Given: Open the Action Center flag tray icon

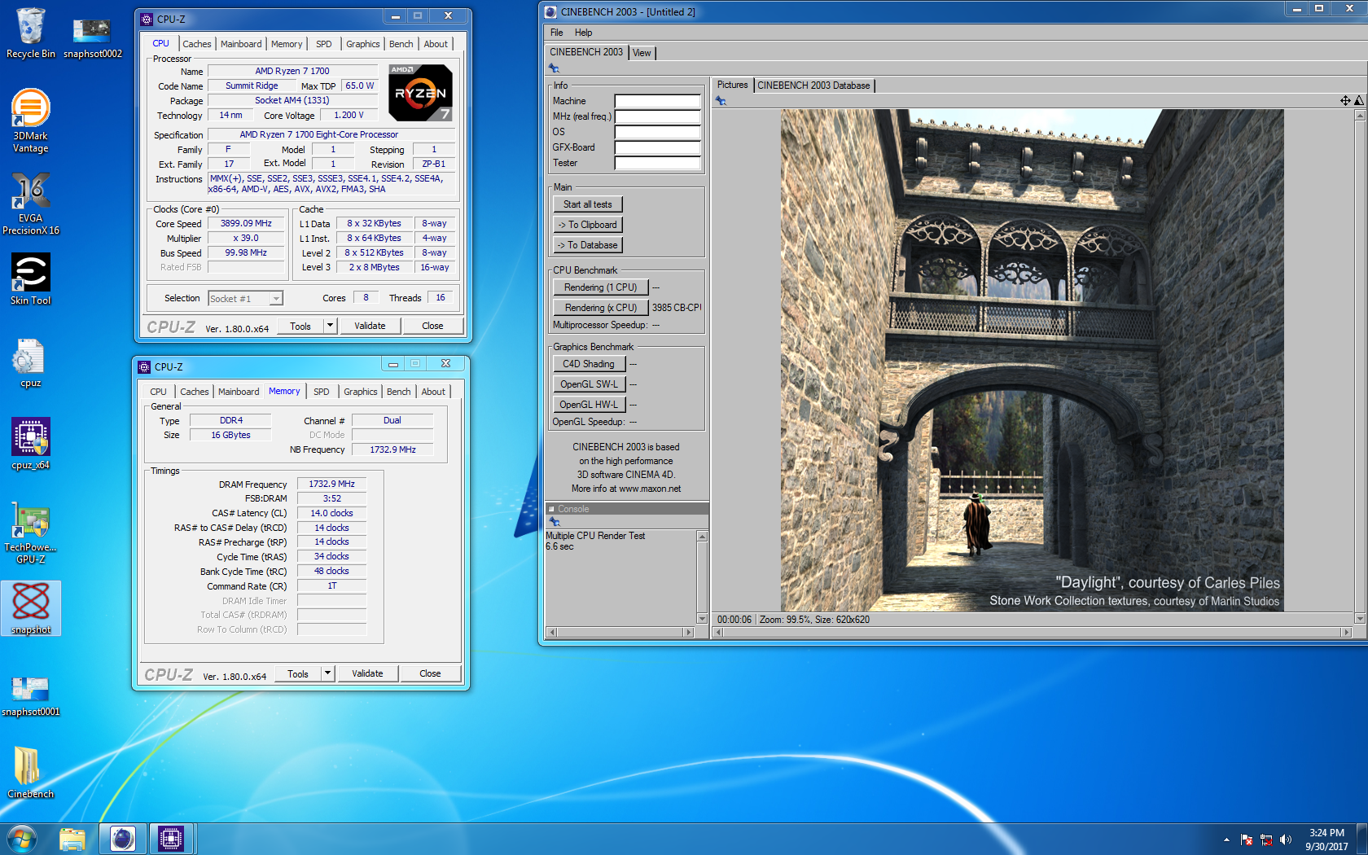Looking at the screenshot, I should [1247, 840].
